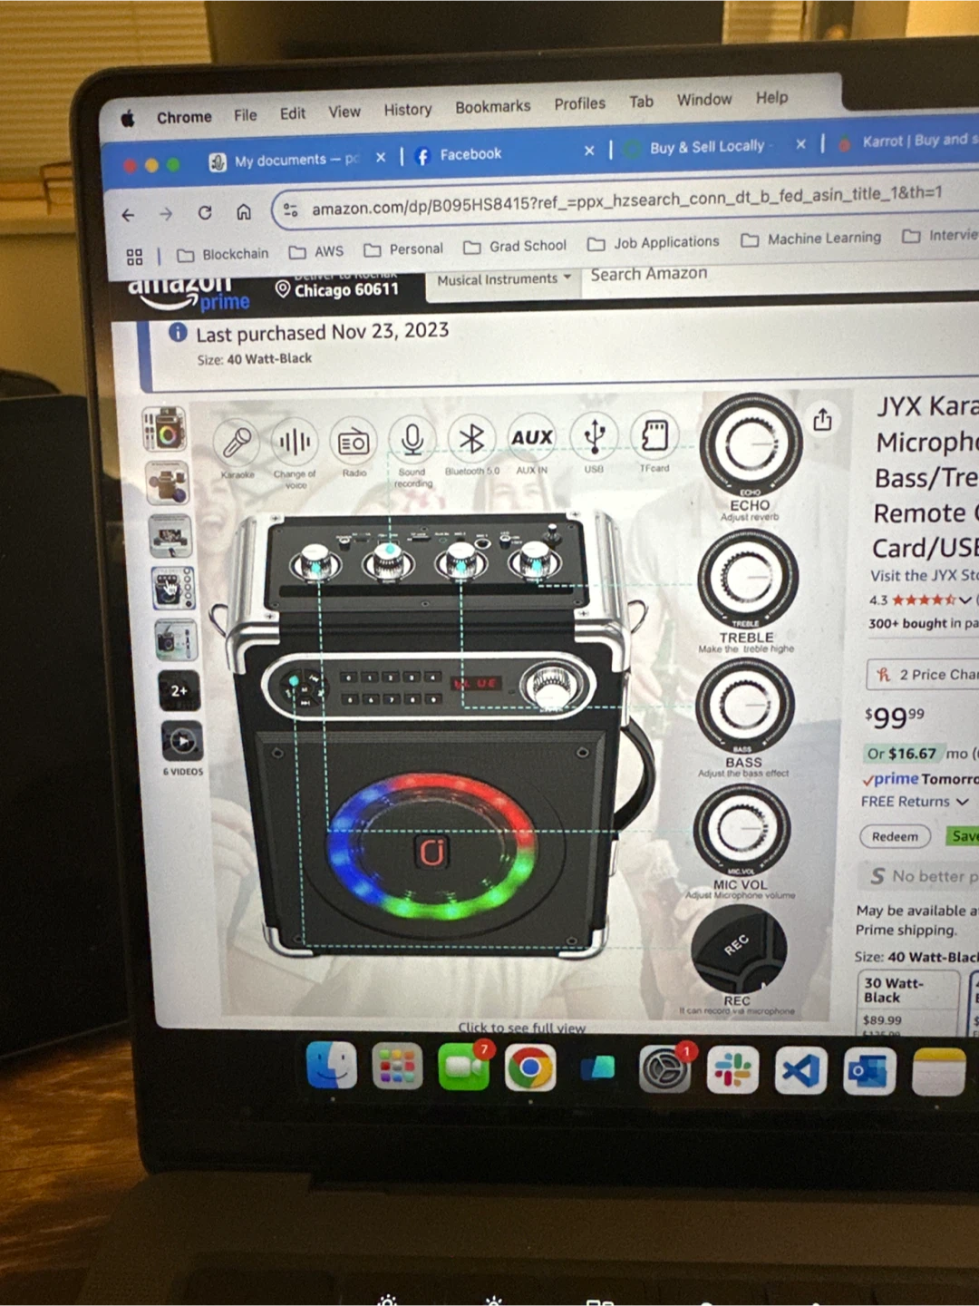
Task: Open the apps grid in bookmarks bar
Action: click(x=134, y=257)
